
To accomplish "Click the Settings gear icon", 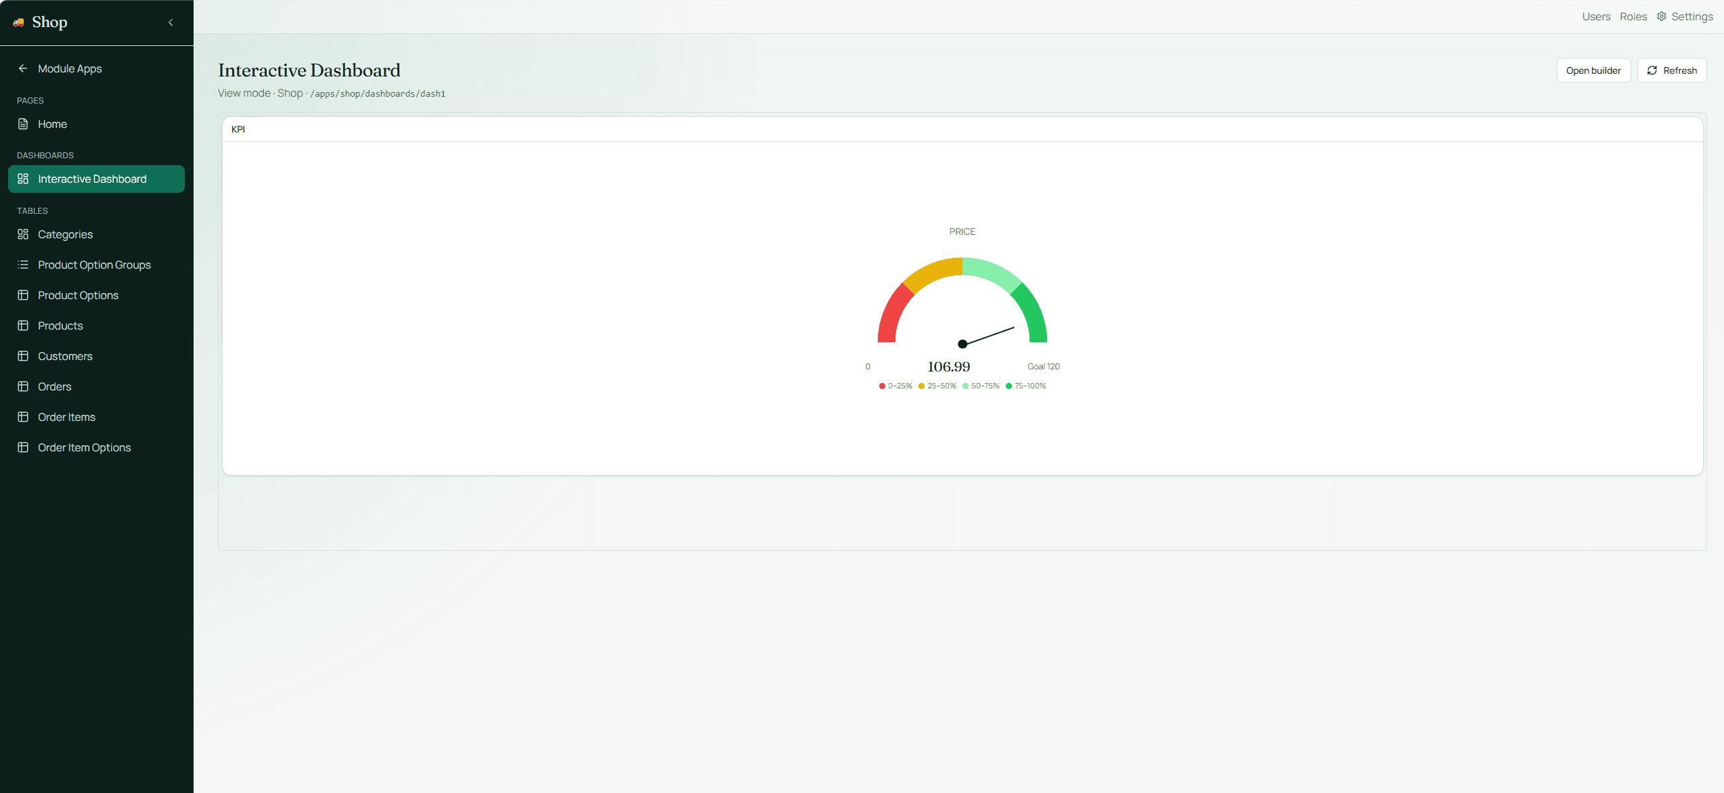I will pos(1662,16).
